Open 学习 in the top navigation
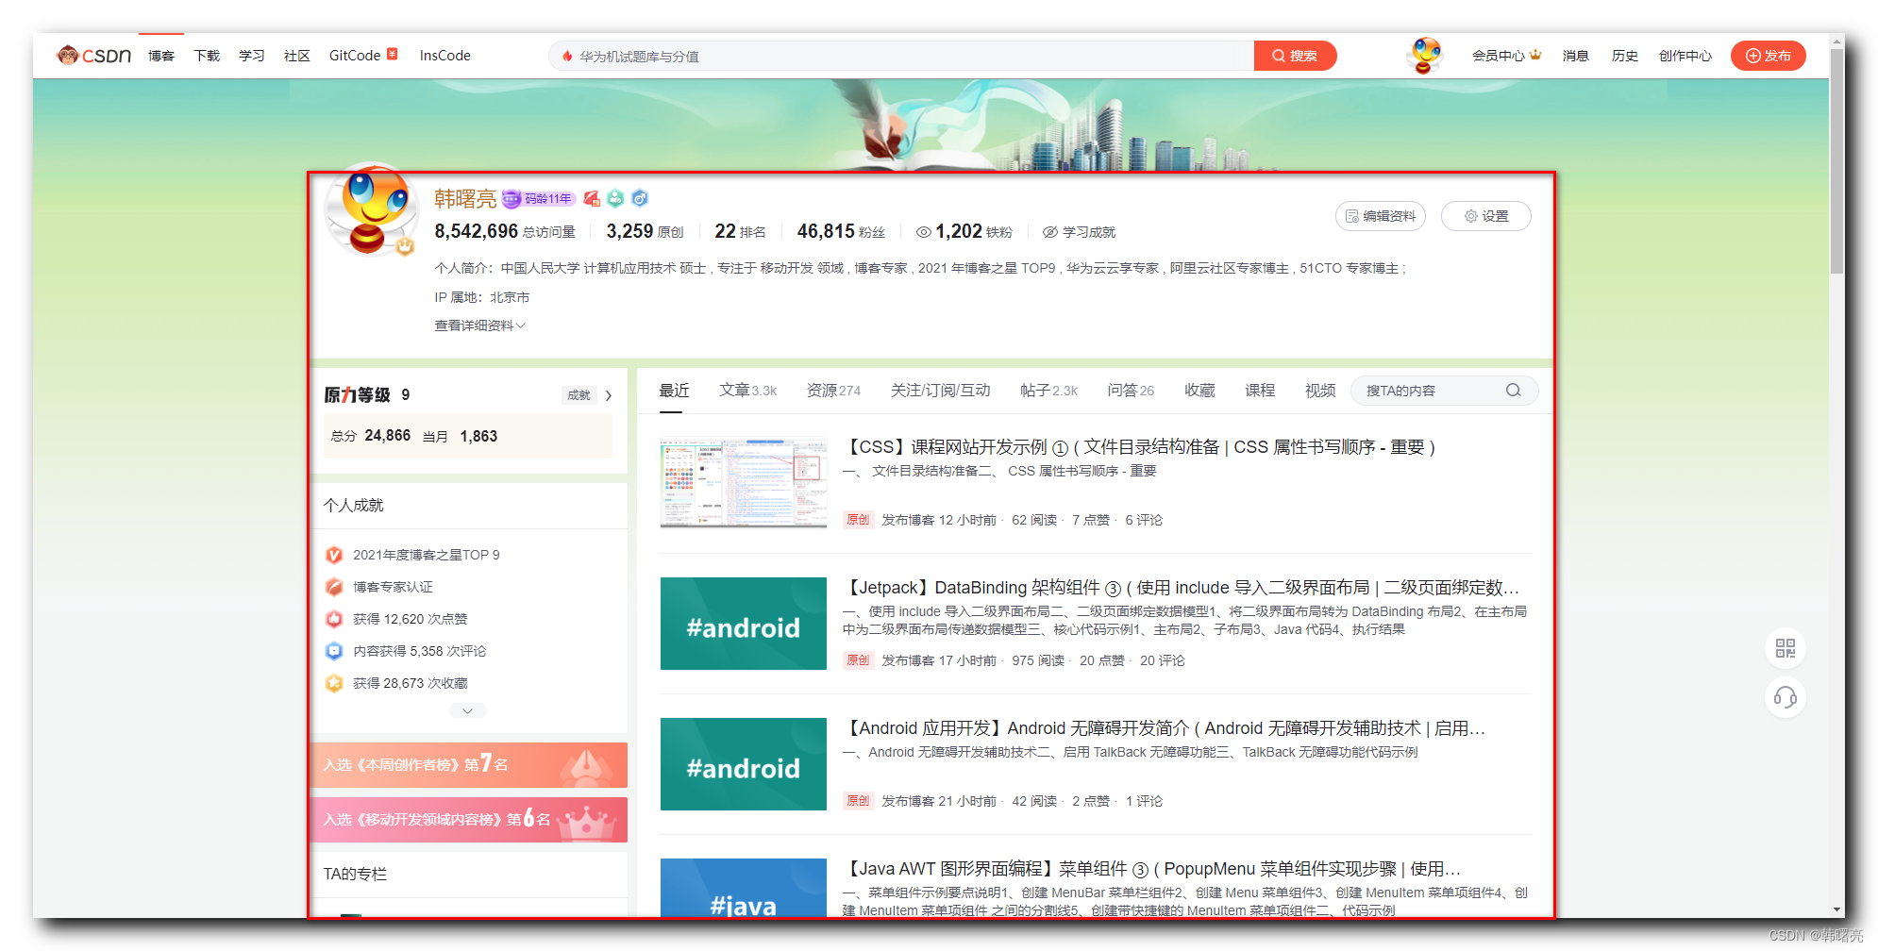 pos(252,56)
